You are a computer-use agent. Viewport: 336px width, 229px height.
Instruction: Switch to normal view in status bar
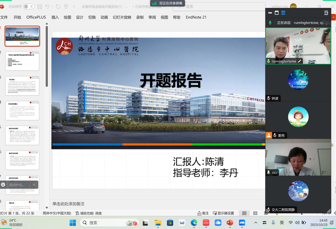point(244,213)
